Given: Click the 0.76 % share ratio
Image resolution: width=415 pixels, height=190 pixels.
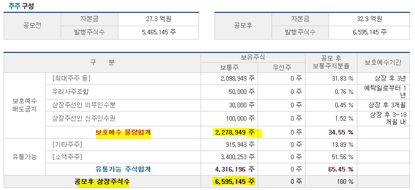Looking at the screenshot, I should point(344,92).
